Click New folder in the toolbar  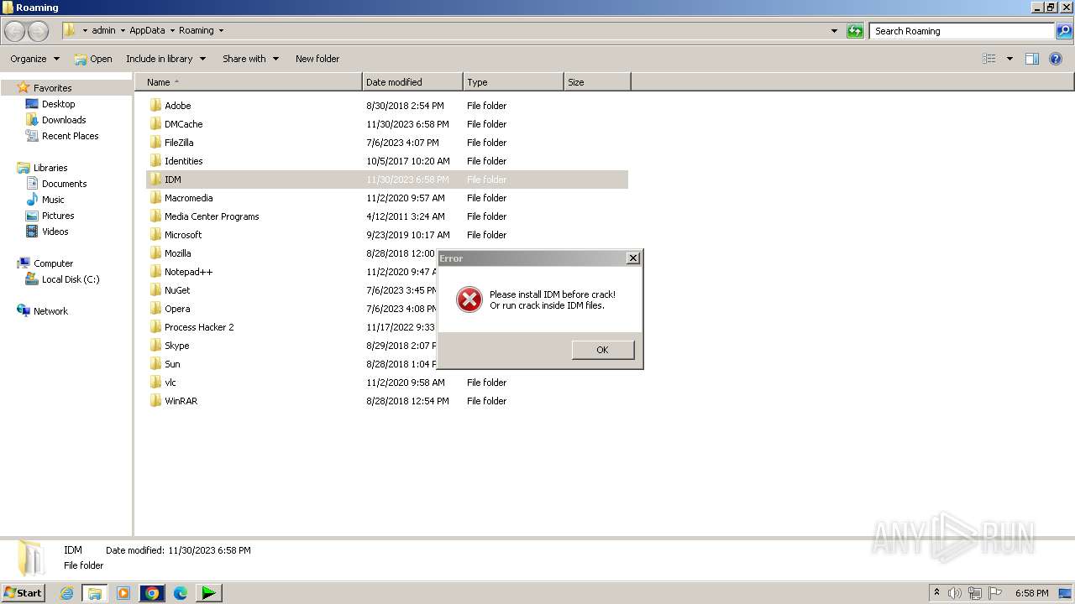point(317,59)
